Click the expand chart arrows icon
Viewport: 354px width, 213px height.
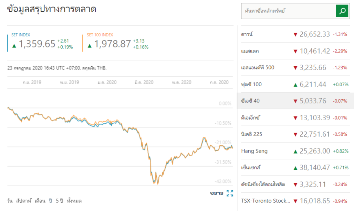click(230, 193)
